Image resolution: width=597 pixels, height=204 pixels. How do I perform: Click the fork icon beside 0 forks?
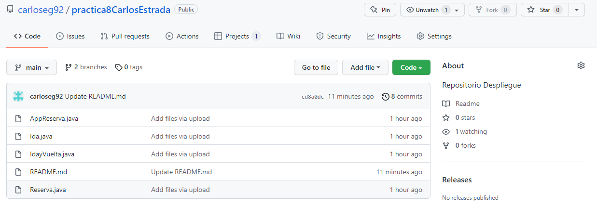446,145
